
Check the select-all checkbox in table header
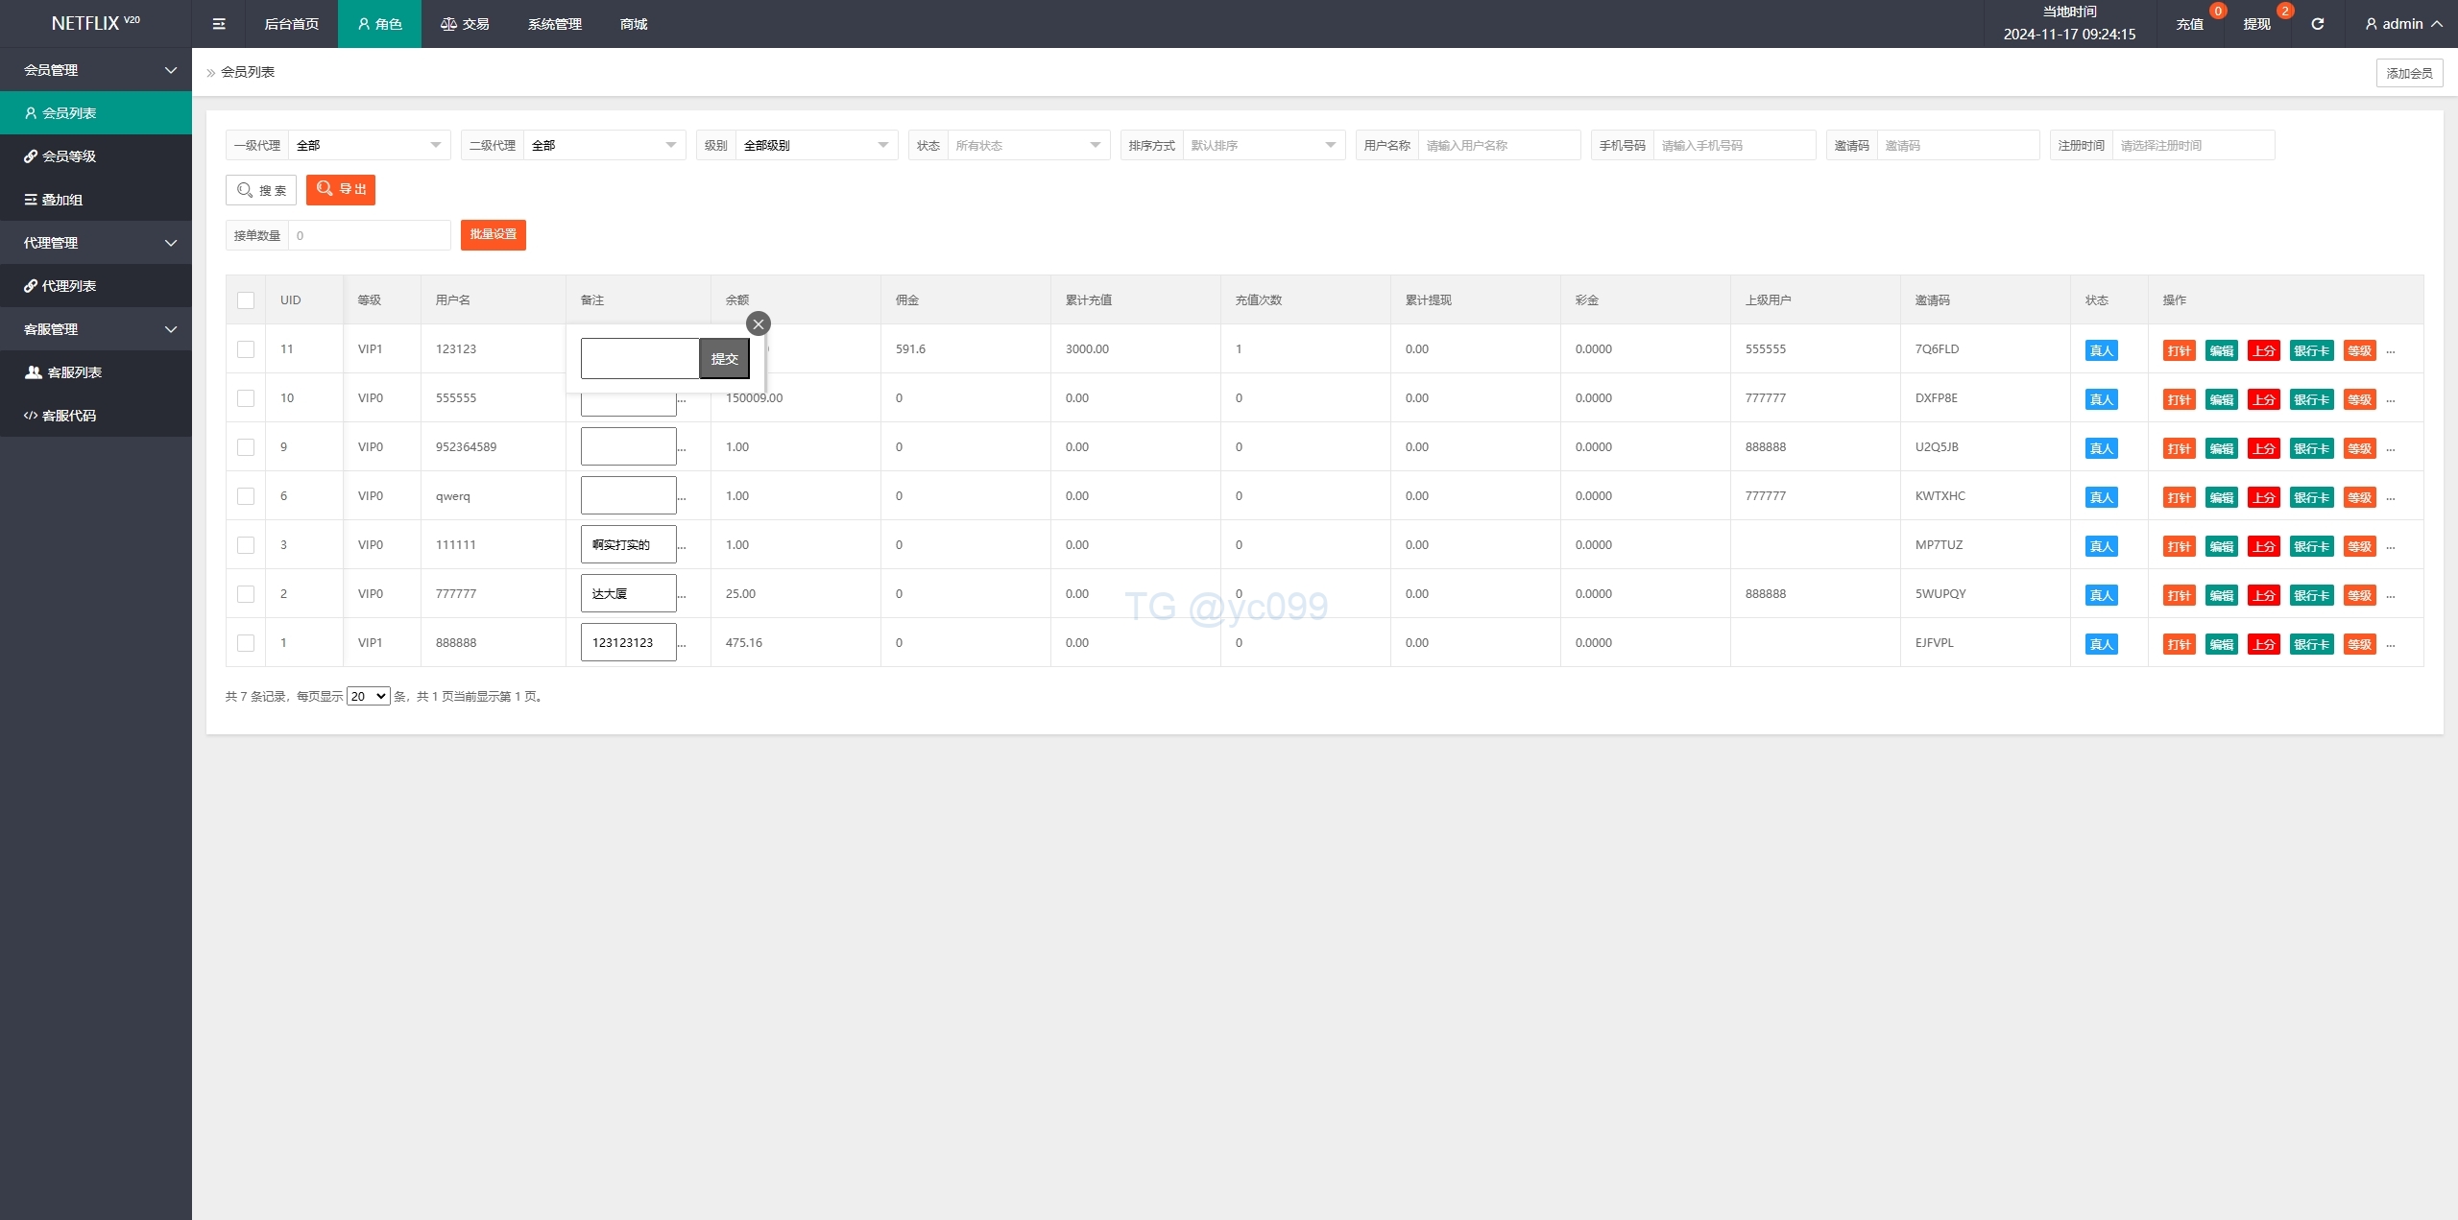[x=246, y=300]
